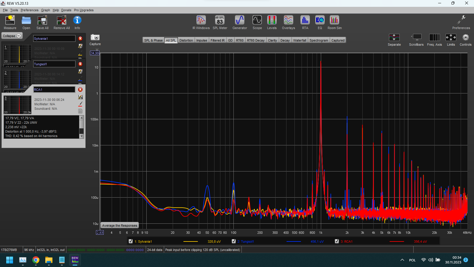The height and width of the screenshot is (267, 474).
Task: Open the Graph menu
Action: point(45,10)
